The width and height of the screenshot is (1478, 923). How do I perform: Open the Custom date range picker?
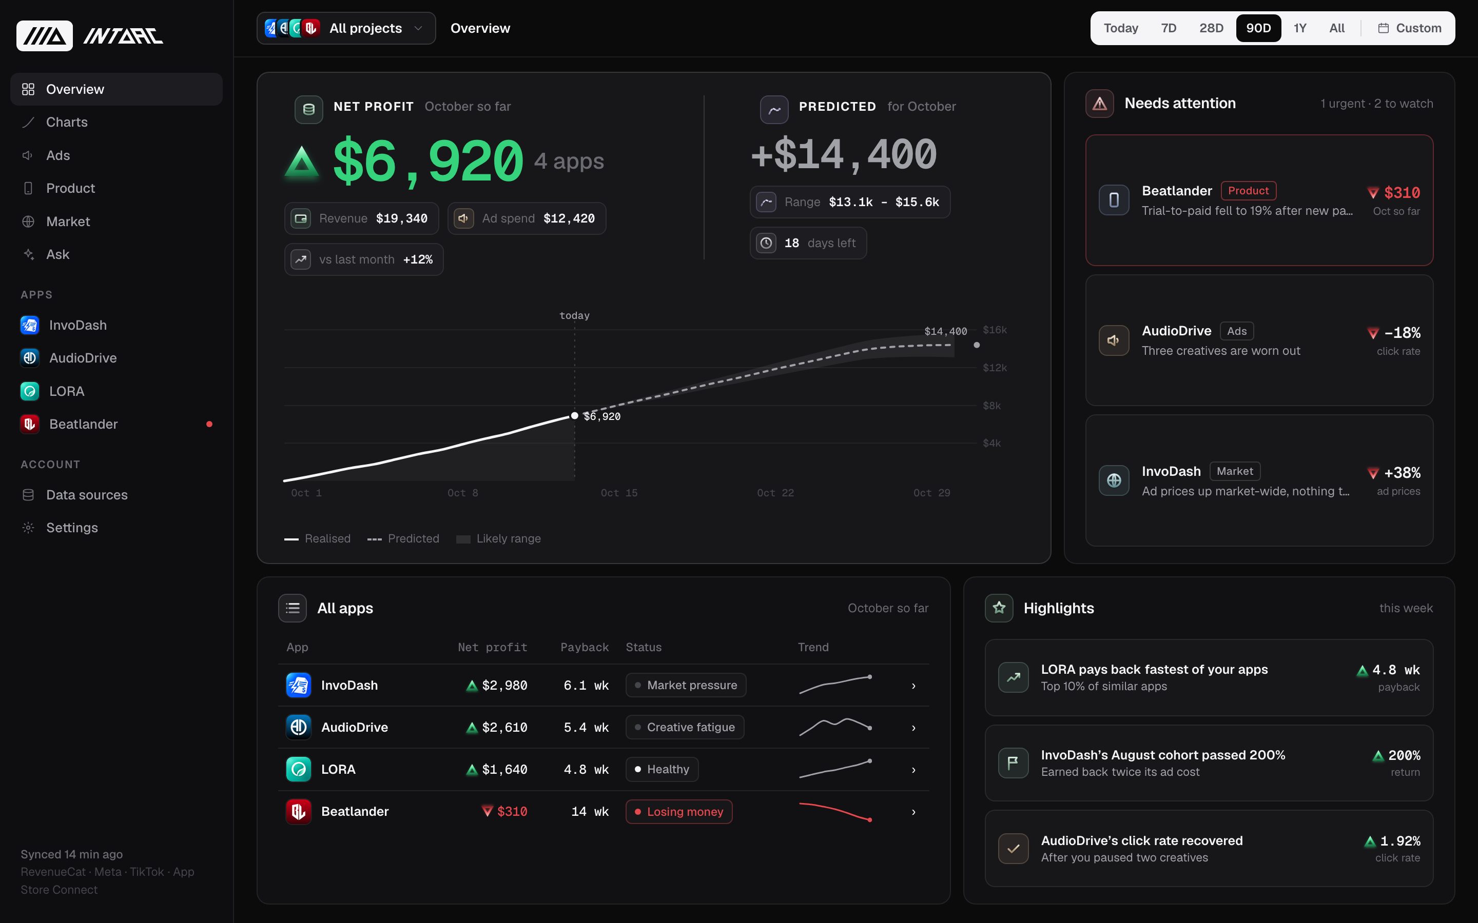point(1410,28)
